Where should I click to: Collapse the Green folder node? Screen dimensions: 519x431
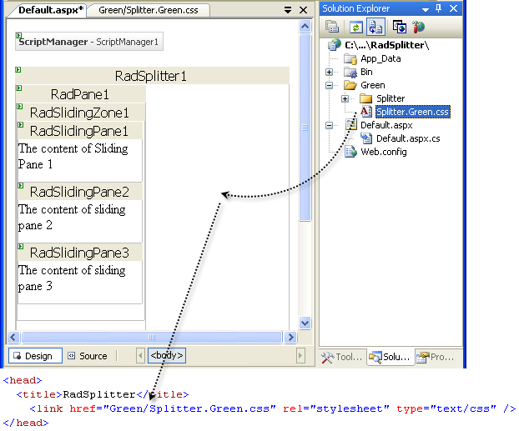[x=330, y=85]
